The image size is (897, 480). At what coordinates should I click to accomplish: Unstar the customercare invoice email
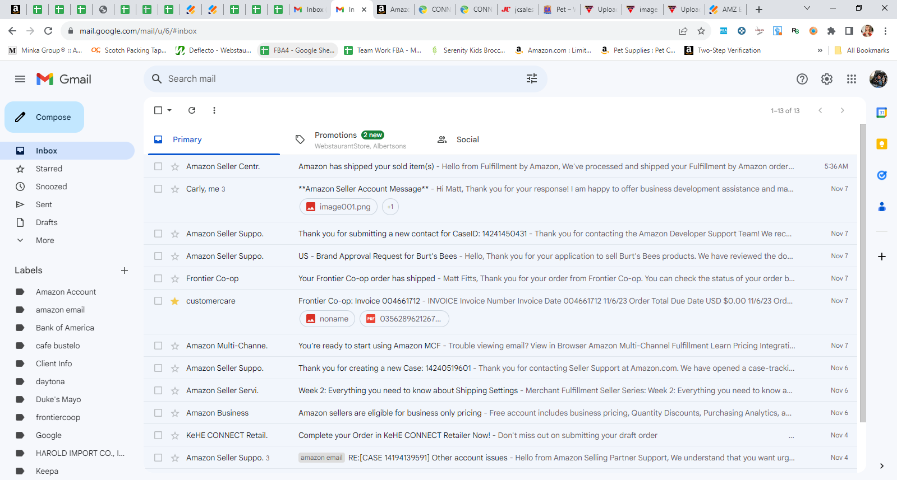point(175,301)
